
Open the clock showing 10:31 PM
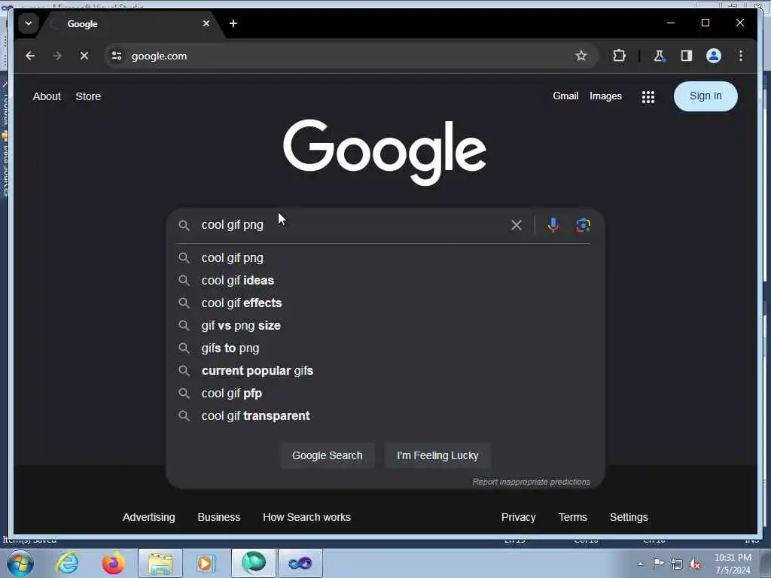pos(733,564)
